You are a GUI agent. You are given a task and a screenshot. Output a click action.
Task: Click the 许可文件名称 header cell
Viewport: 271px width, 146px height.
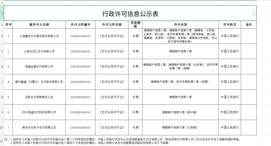click(112, 24)
